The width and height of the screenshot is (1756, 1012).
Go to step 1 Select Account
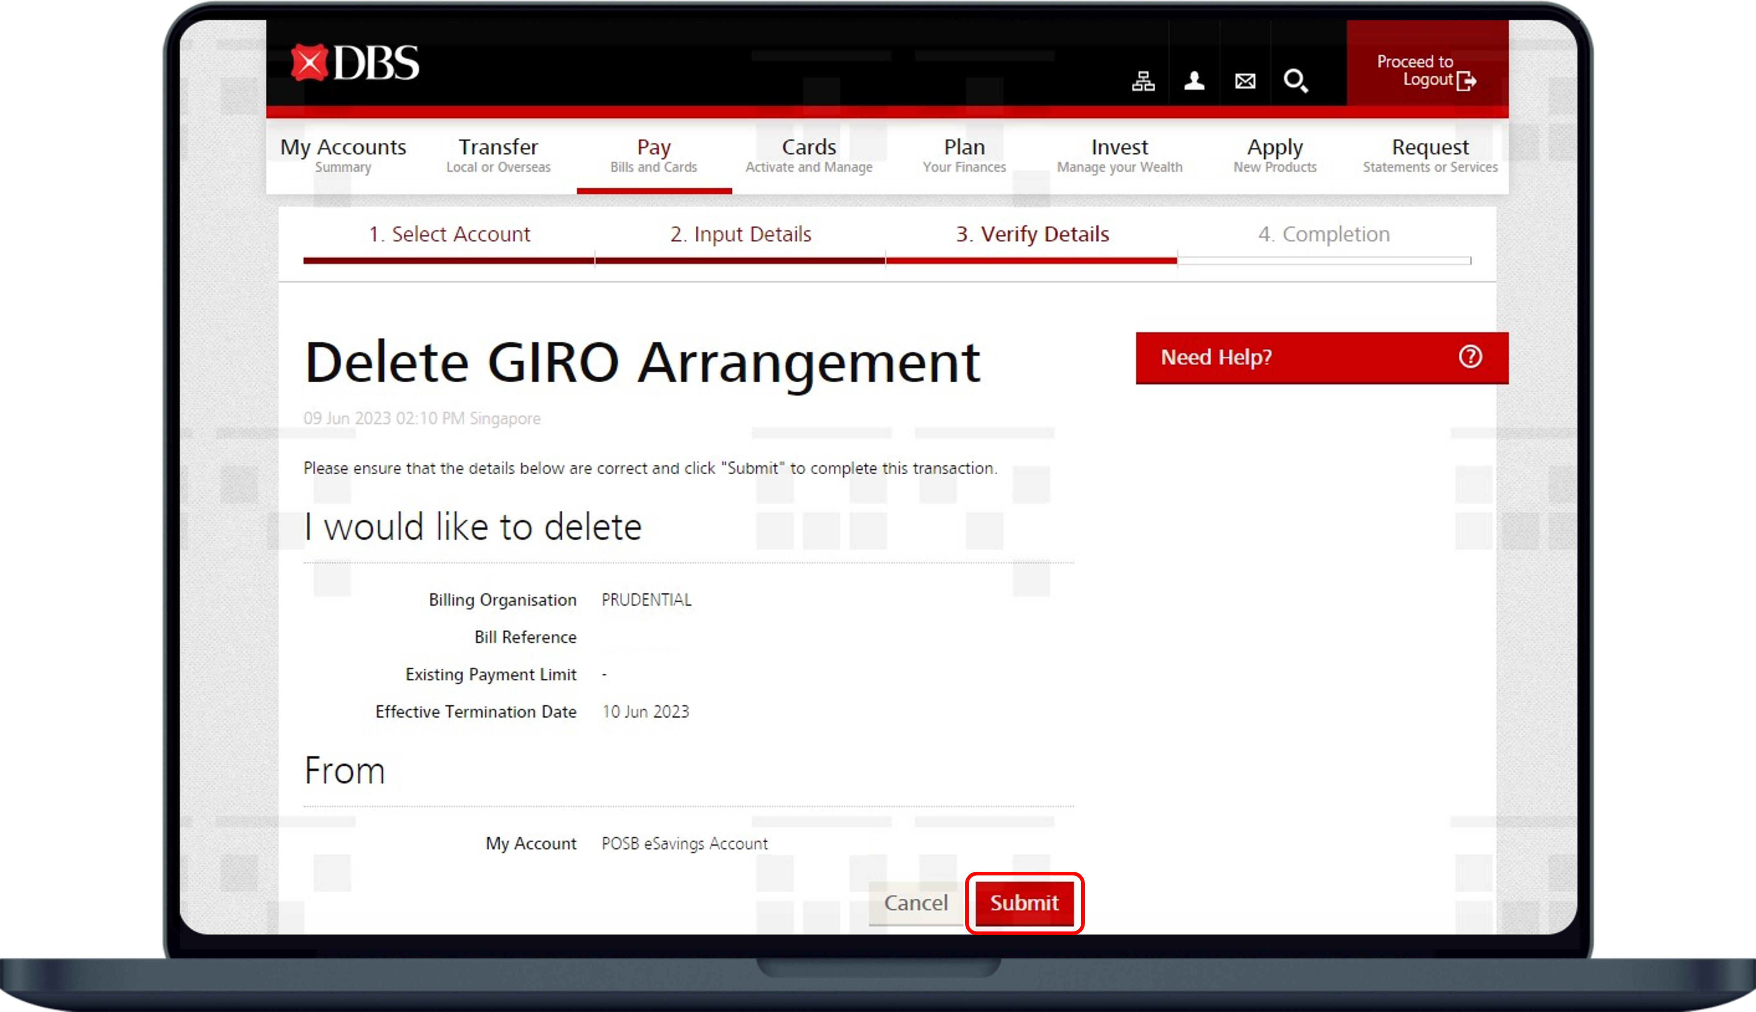pos(449,234)
